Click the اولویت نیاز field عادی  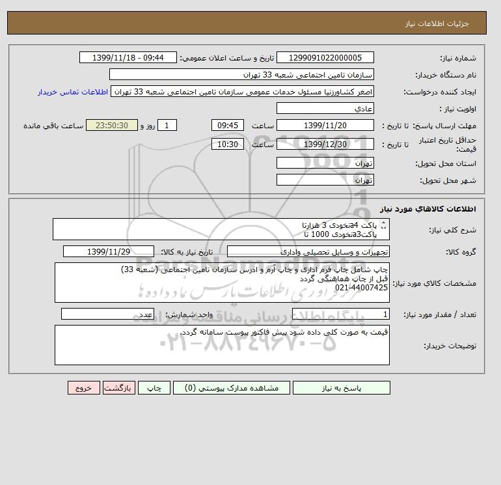(x=325, y=108)
